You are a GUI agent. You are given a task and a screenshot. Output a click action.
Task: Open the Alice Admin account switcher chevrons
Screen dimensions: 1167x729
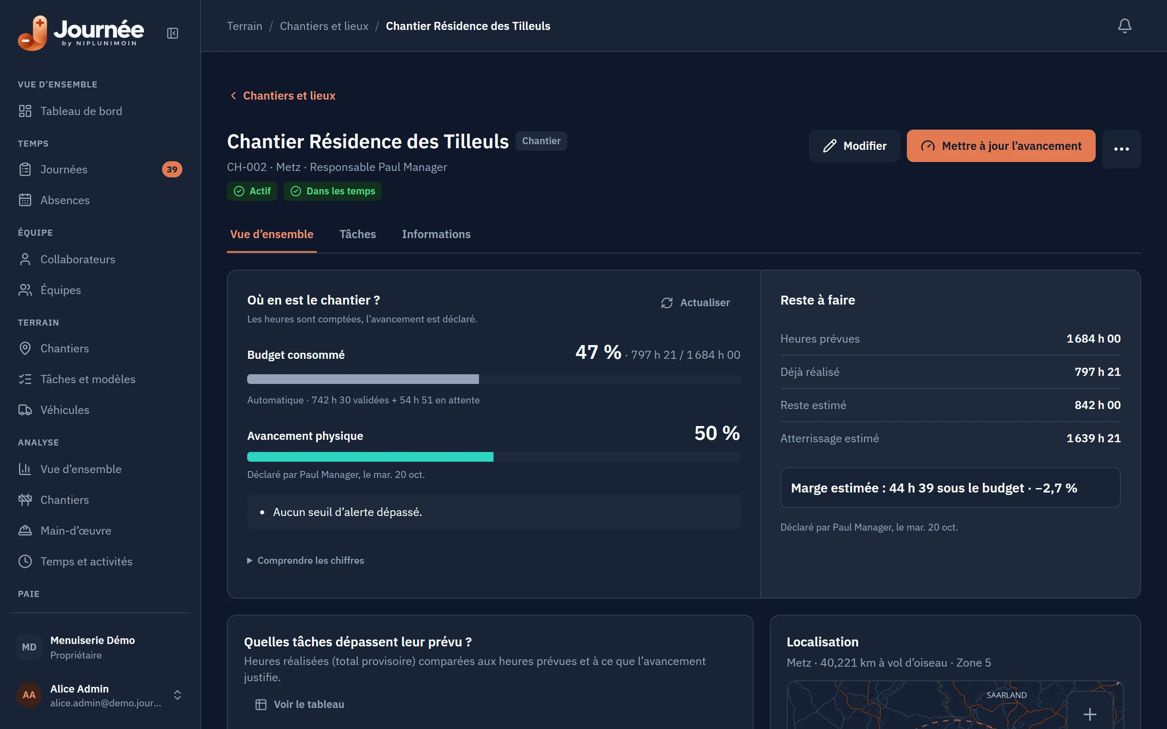tap(177, 695)
